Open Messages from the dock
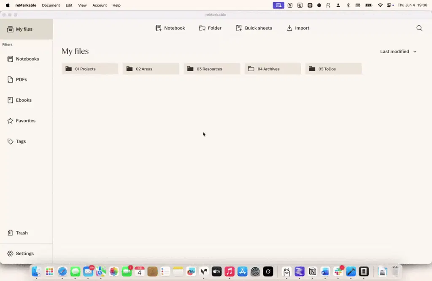This screenshot has width=432, height=281. [75, 272]
